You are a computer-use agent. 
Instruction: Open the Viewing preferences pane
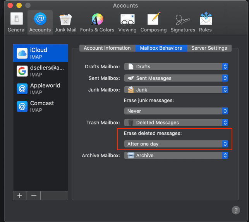coord(127,22)
